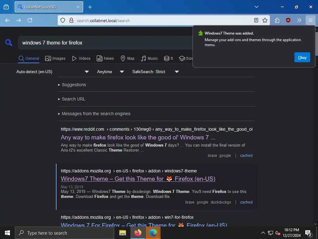Click the SearXNG magnifier logo icon
This screenshot has height=239, width=318.
[9, 43]
